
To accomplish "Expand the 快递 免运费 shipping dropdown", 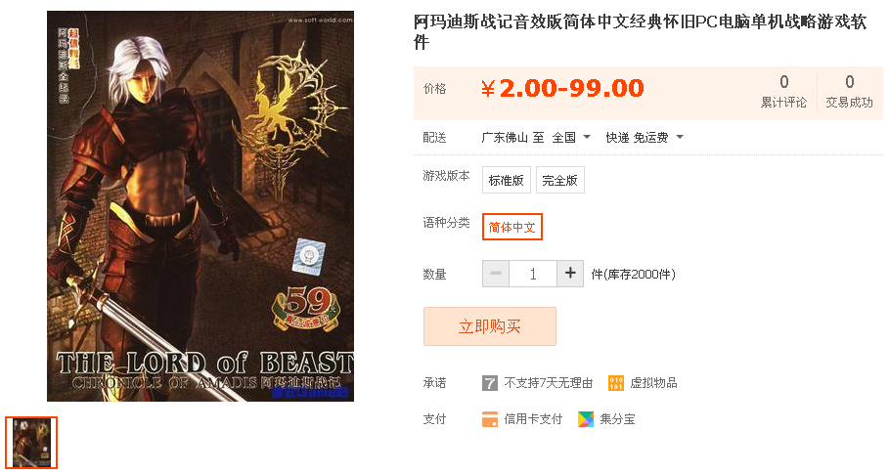I will 645,138.
